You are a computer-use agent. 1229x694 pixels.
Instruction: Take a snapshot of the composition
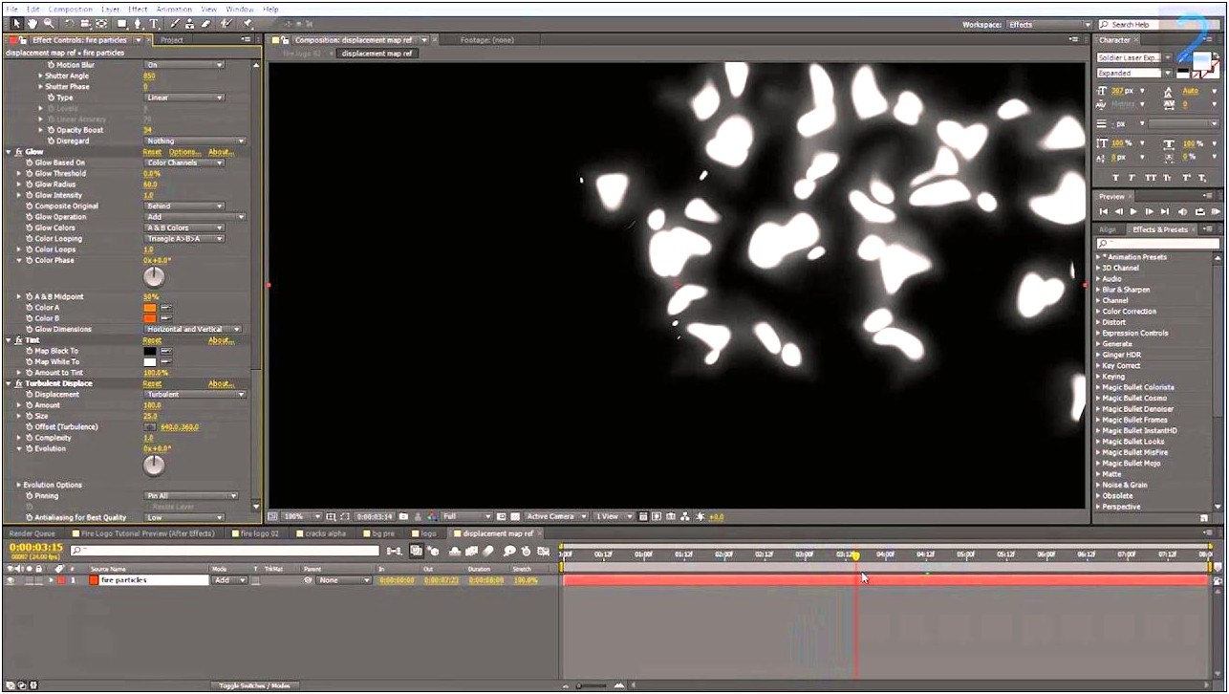[x=404, y=516]
